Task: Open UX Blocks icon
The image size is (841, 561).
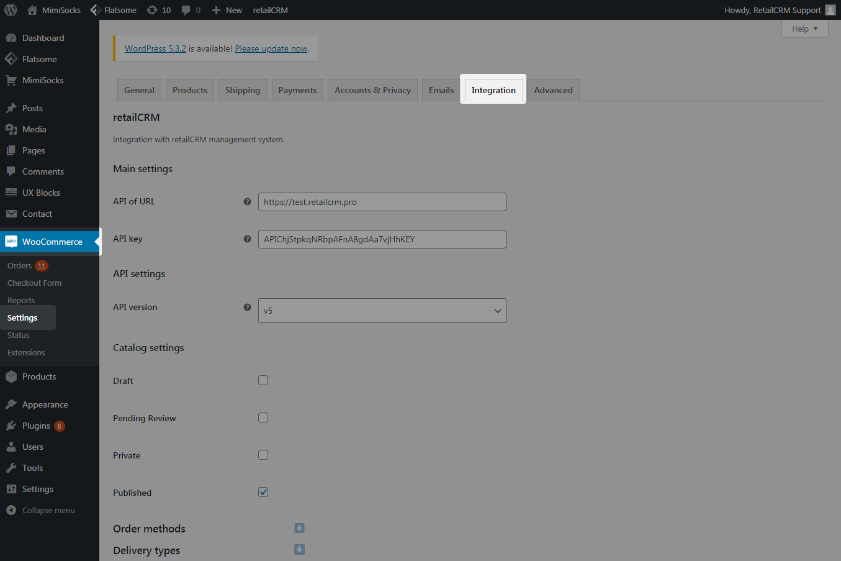Action: (11, 193)
